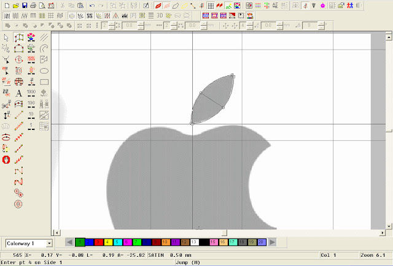Pick white color swatch 13
The image size is (393, 266).
(x=194, y=242)
